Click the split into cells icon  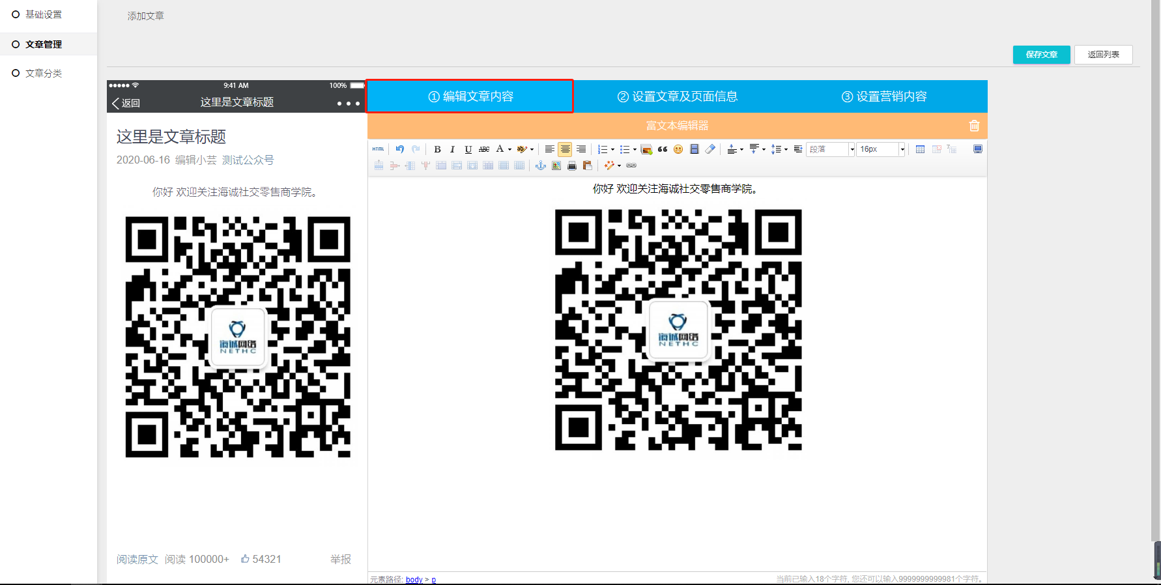[x=488, y=165]
